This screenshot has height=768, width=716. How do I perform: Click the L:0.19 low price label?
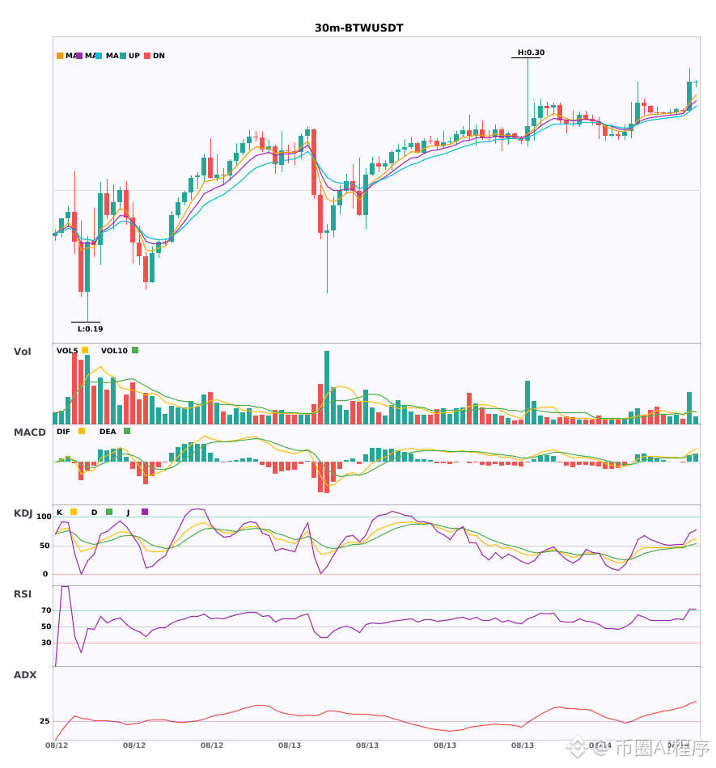tap(90, 329)
